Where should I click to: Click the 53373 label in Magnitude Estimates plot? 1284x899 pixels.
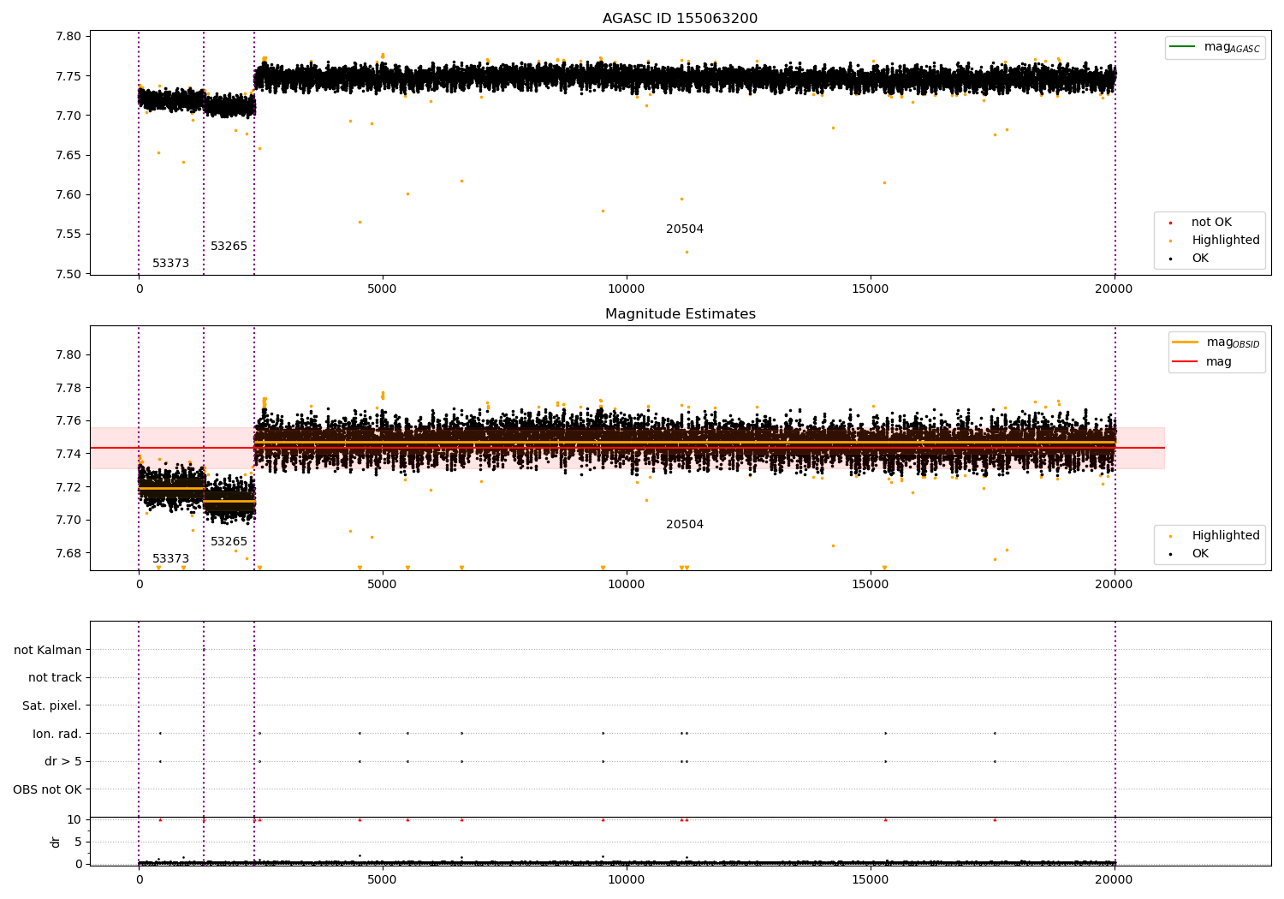170,558
